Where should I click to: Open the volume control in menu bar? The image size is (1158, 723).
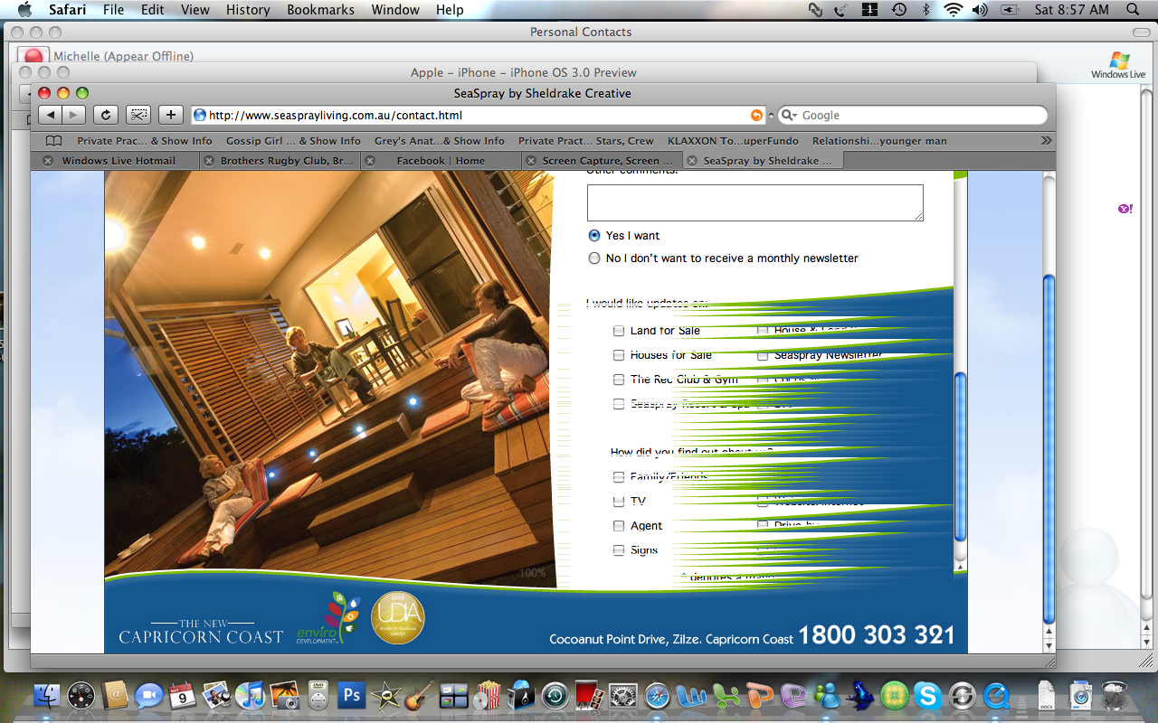click(981, 10)
